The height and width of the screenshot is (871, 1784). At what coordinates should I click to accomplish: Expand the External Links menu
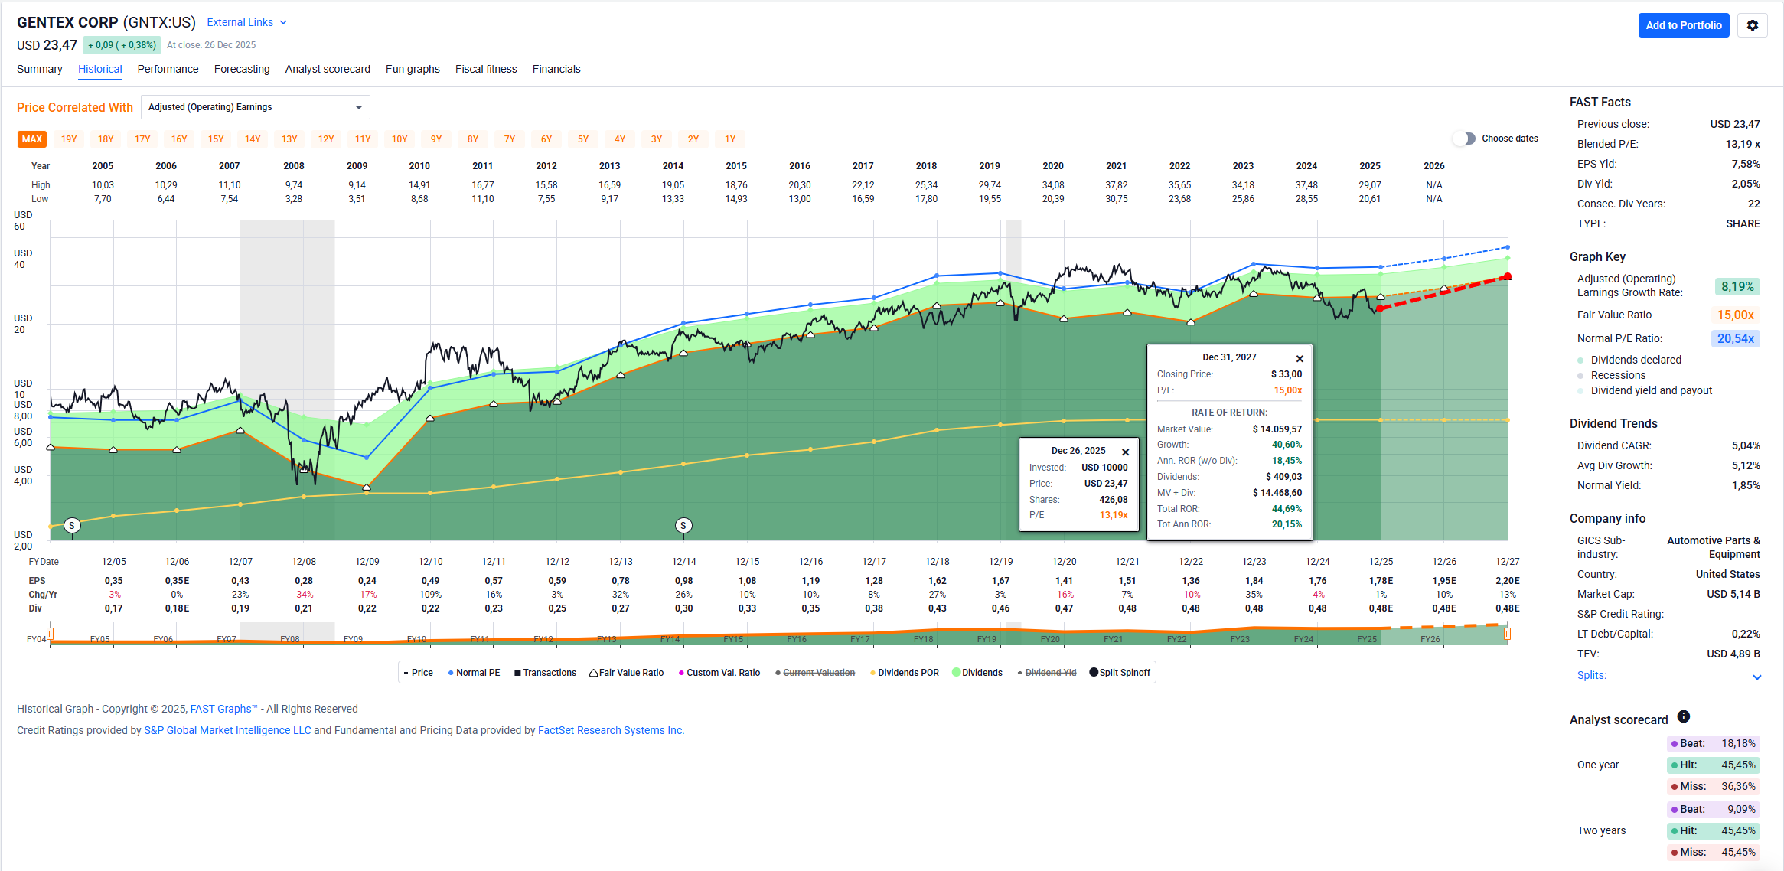(x=246, y=22)
